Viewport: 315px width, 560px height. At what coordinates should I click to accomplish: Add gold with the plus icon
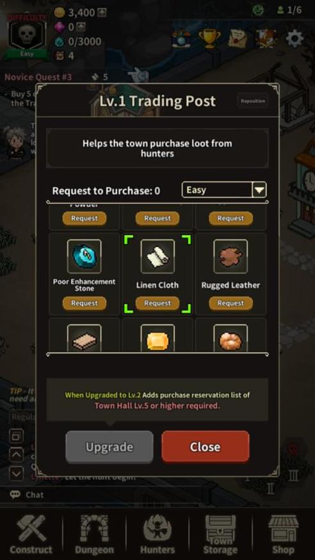click(x=102, y=13)
